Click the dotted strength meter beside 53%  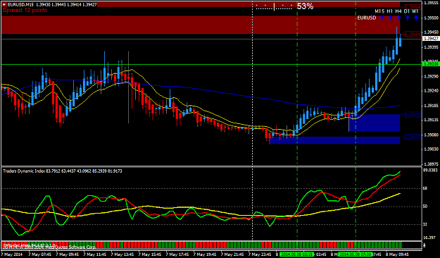click(274, 7)
